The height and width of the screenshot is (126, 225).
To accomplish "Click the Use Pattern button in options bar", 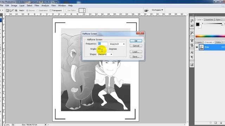I will pos(72,10).
